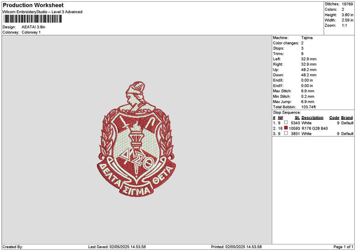Click 'Wilcom EmbroideryStudio – Level 3 Advanced' text
This screenshot has height=251, width=356.
(x=43, y=12)
